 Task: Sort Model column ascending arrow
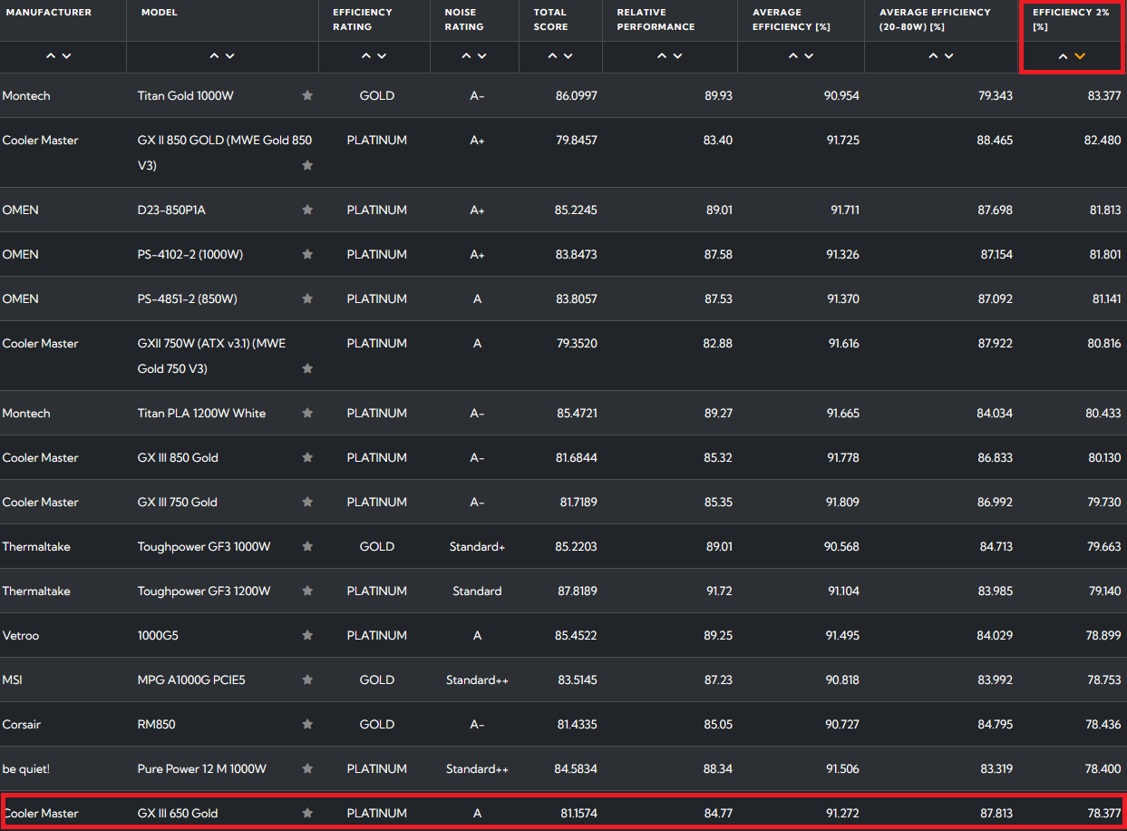click(215, 56)
